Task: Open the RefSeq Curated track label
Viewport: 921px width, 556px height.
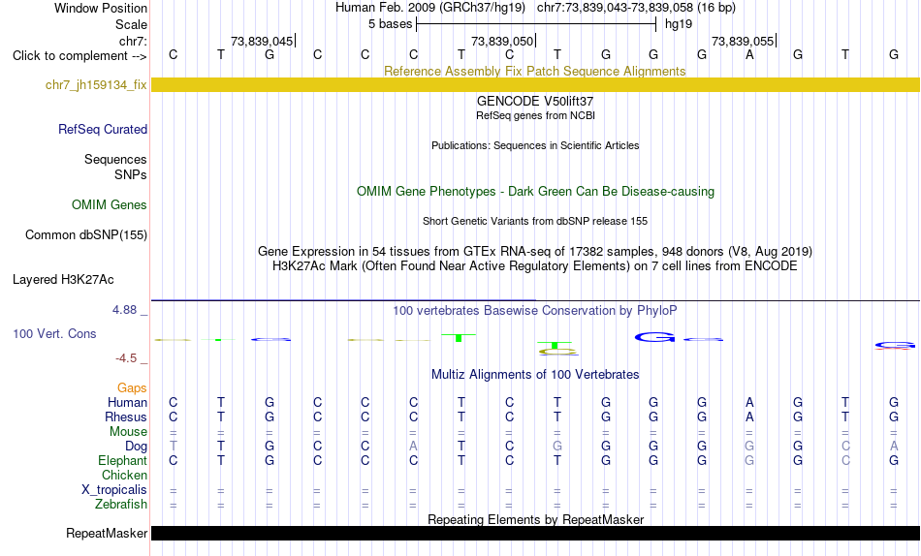Action: [x=103, y=129]
